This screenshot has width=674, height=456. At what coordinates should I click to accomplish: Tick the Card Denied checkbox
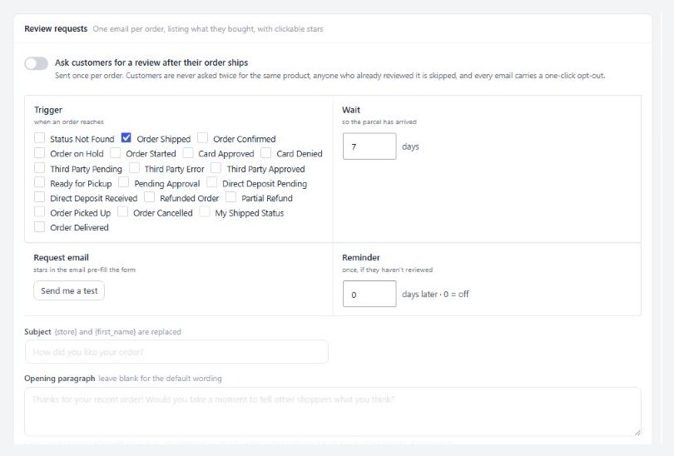pos(266,152)
